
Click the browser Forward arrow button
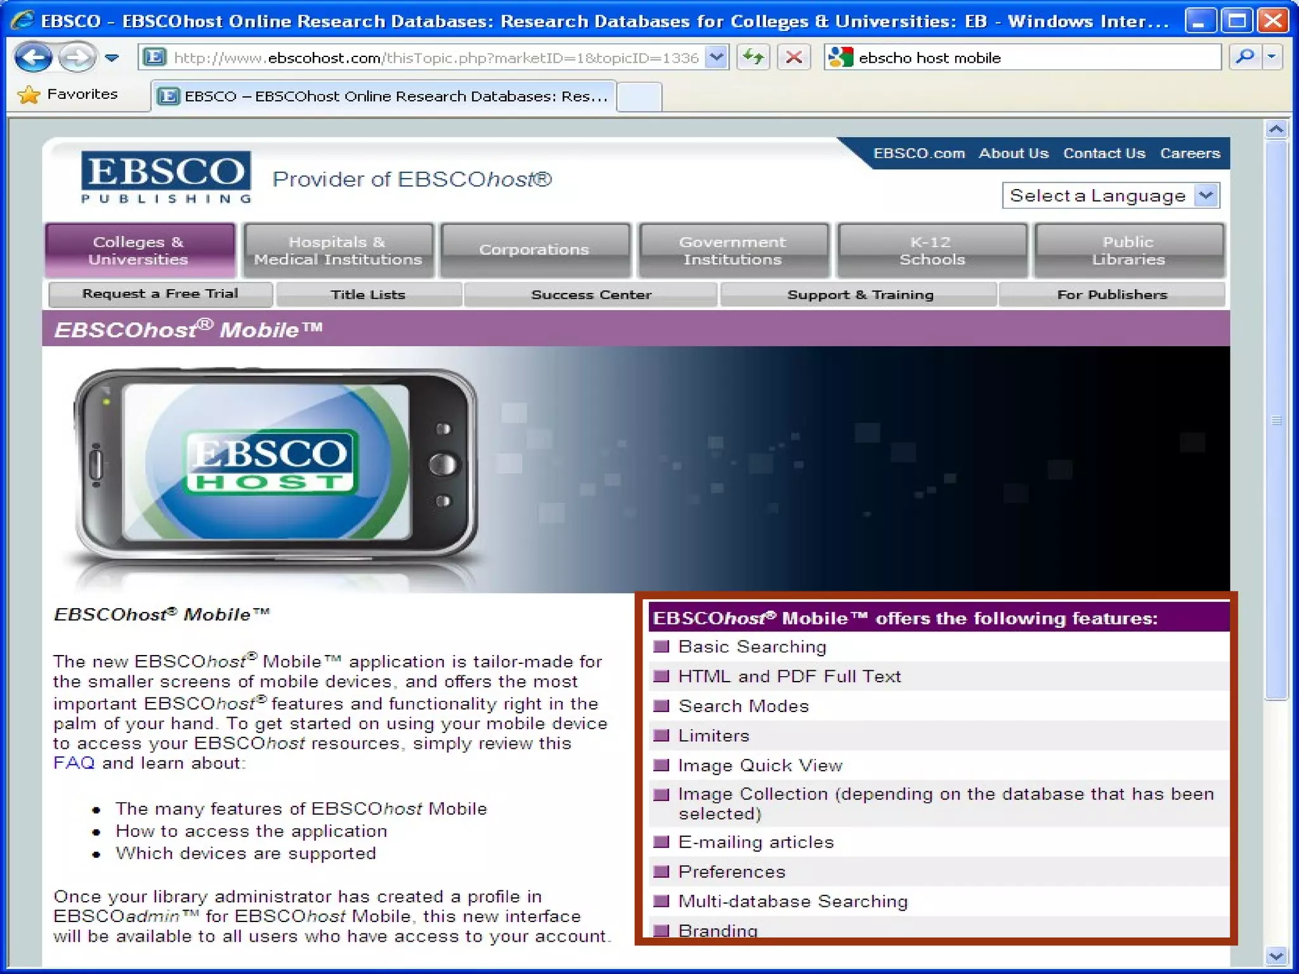(77, 58)
